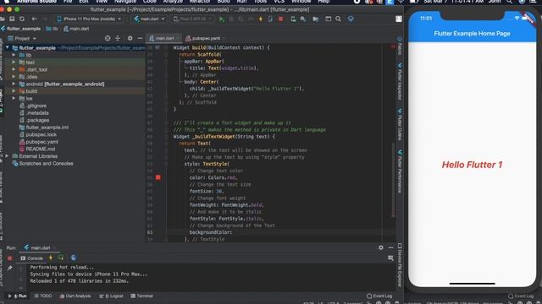Click the Flutter Hot Reload lightning icon in toolbar
The width and height of the screenshot is (542, 304).
click(x=261, y=19)
